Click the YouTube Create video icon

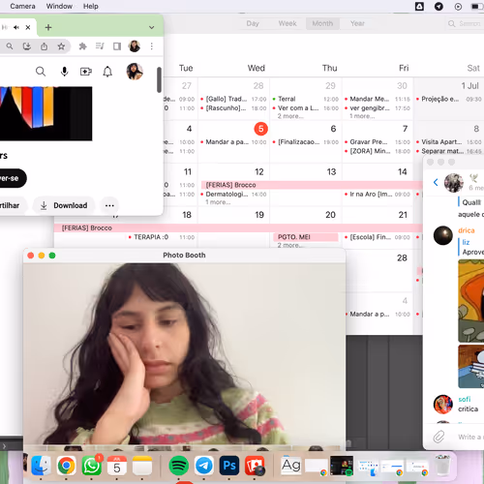tap(86, 72)
